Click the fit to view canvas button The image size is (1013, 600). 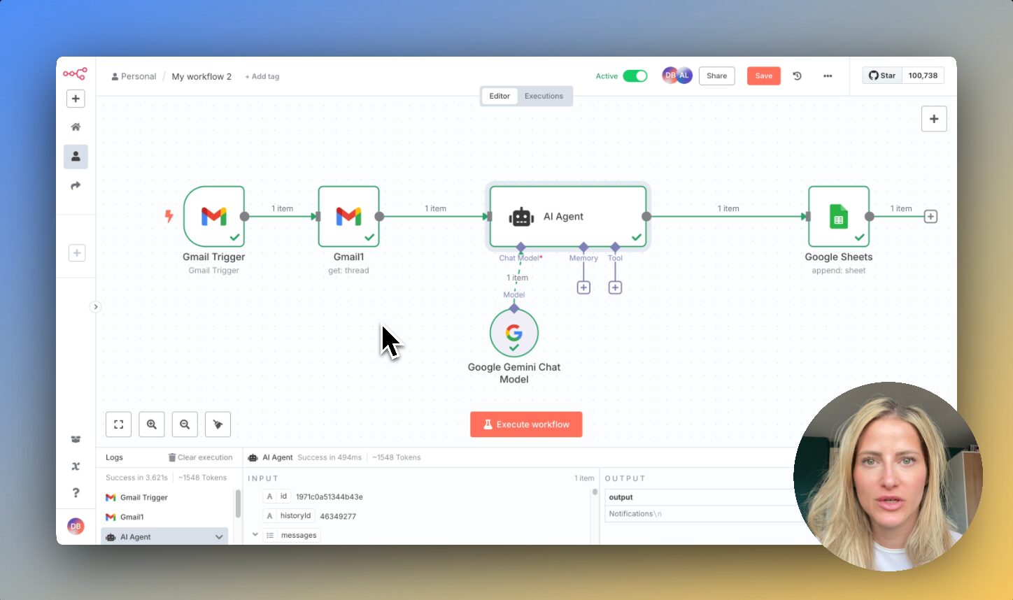[x=118, y=424]
